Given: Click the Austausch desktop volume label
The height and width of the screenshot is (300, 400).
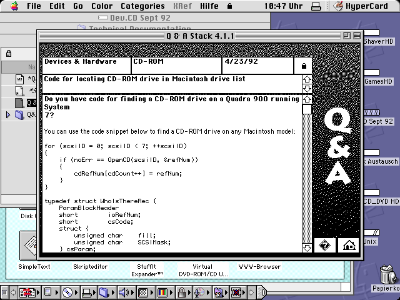Looking at the screenshot, I should [x=381, y=161].
